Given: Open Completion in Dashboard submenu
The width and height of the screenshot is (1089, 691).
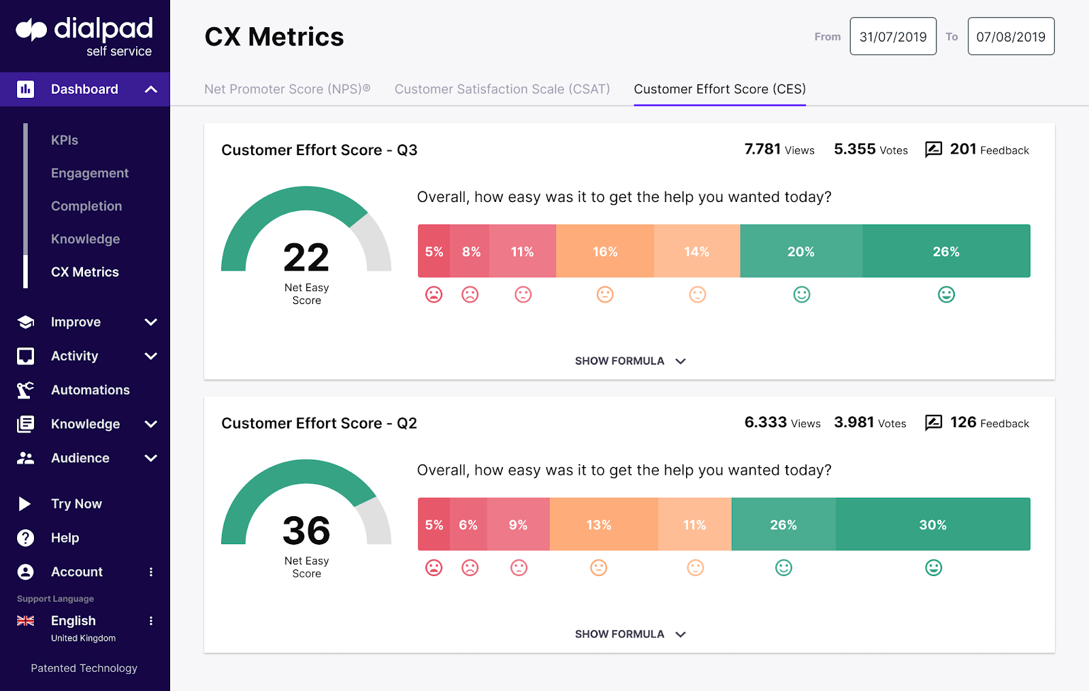Looking at the screenshot, I should tap(86, 206).
